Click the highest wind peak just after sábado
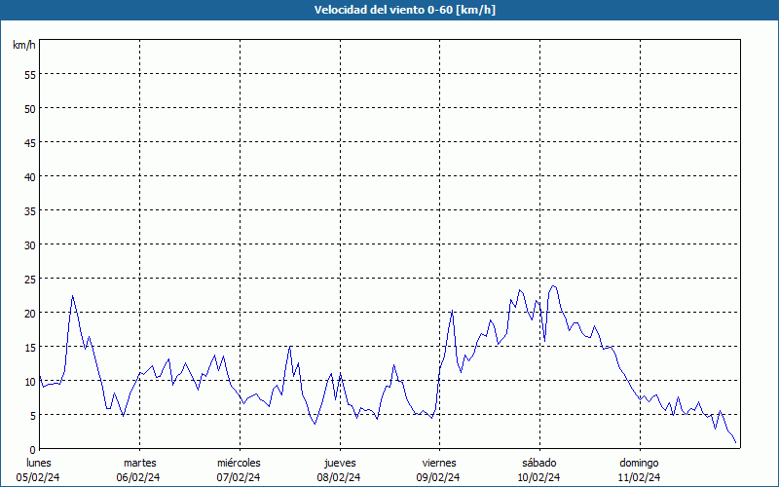Image resolution: width=779 pixels, height=487 pixels. click(x=553, y=285)
